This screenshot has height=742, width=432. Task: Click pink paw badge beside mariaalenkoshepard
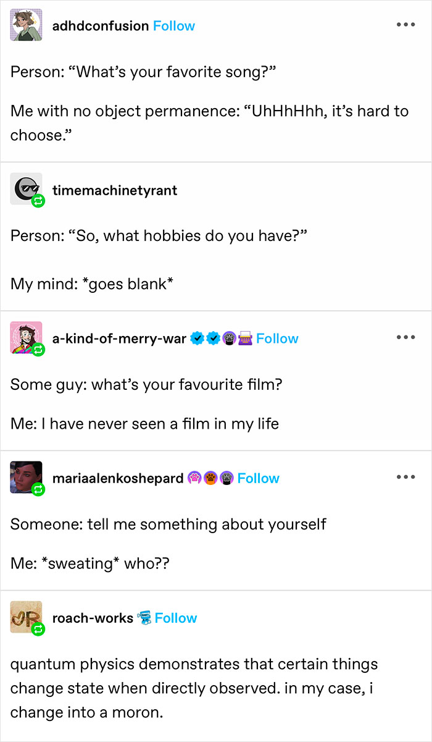pos(194,478)
